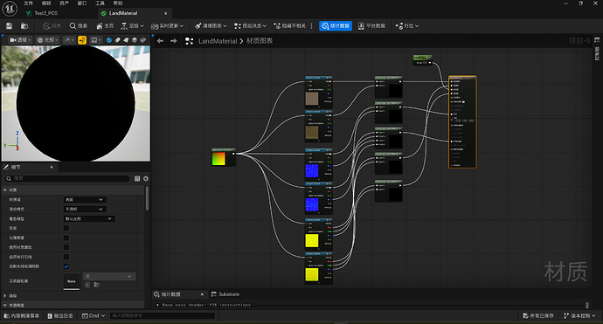Switch to the LandMaterial tab

[x=123, y=13]
